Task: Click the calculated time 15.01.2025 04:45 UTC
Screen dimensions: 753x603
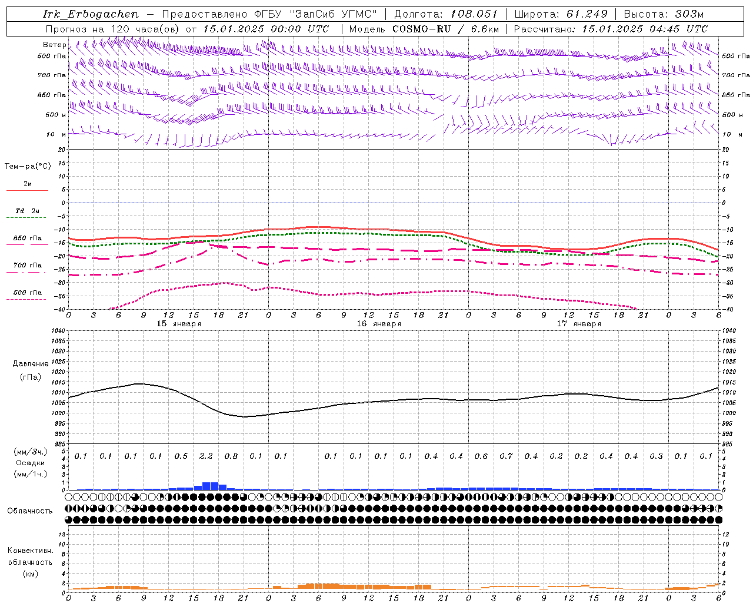Action: click(x=645, y=29)
